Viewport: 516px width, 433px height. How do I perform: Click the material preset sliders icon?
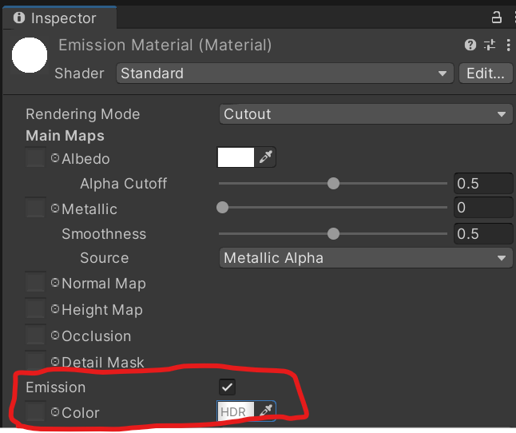[x=490, y=45]
